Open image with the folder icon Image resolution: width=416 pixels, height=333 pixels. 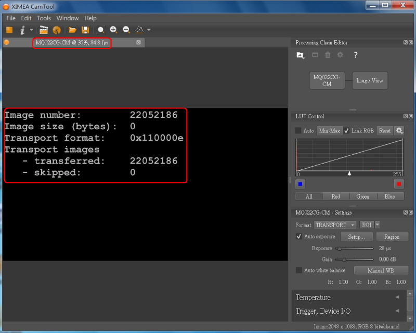(x=72, y=30)
